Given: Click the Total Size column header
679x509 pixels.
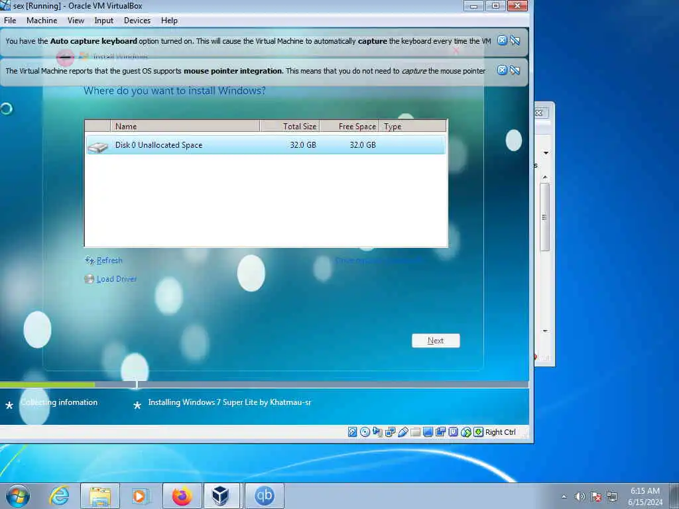Looking at the screenshot, I should [x=290, y=127].
